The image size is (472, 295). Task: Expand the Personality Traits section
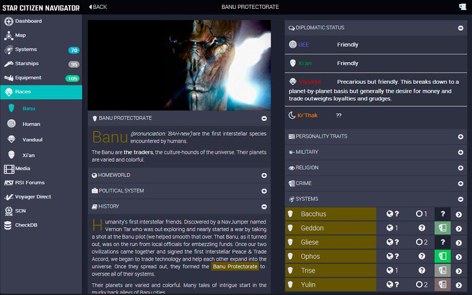460,136
